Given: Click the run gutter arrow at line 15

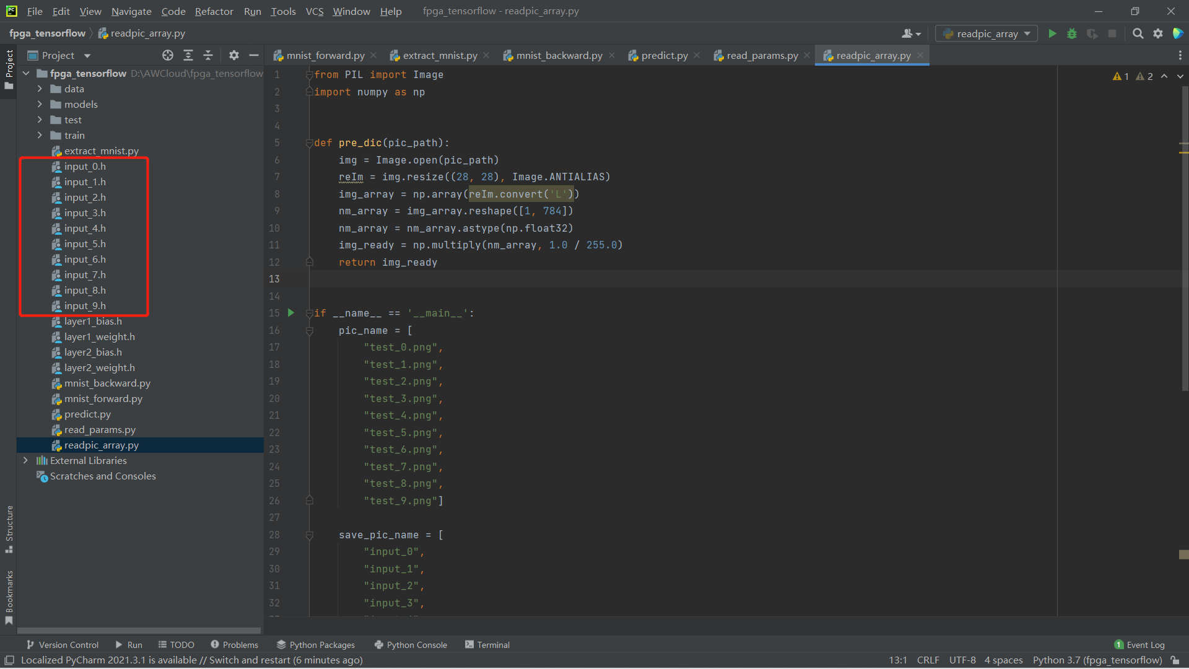Looking at the screenshot, I should tap(291, 313).
